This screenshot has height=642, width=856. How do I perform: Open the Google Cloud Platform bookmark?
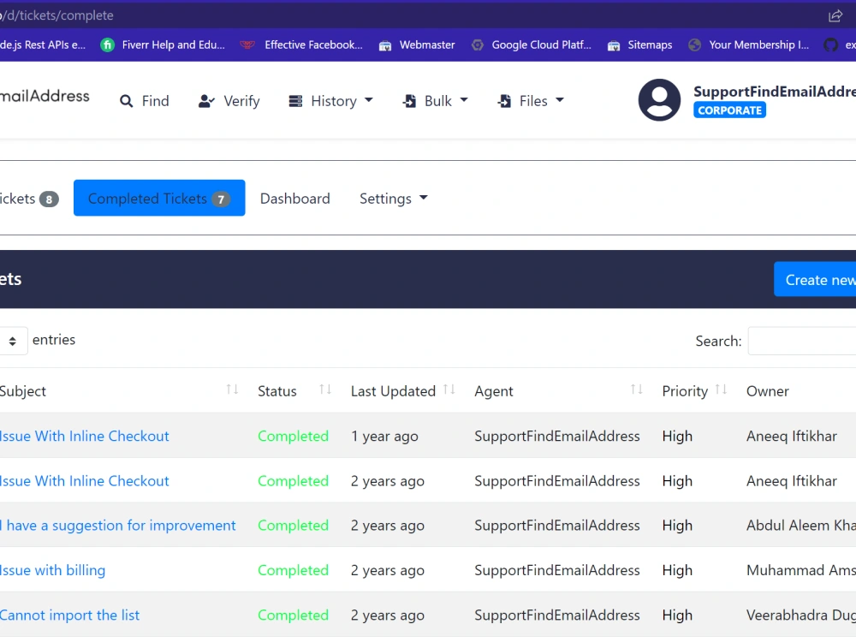click(x=532, y=45)
